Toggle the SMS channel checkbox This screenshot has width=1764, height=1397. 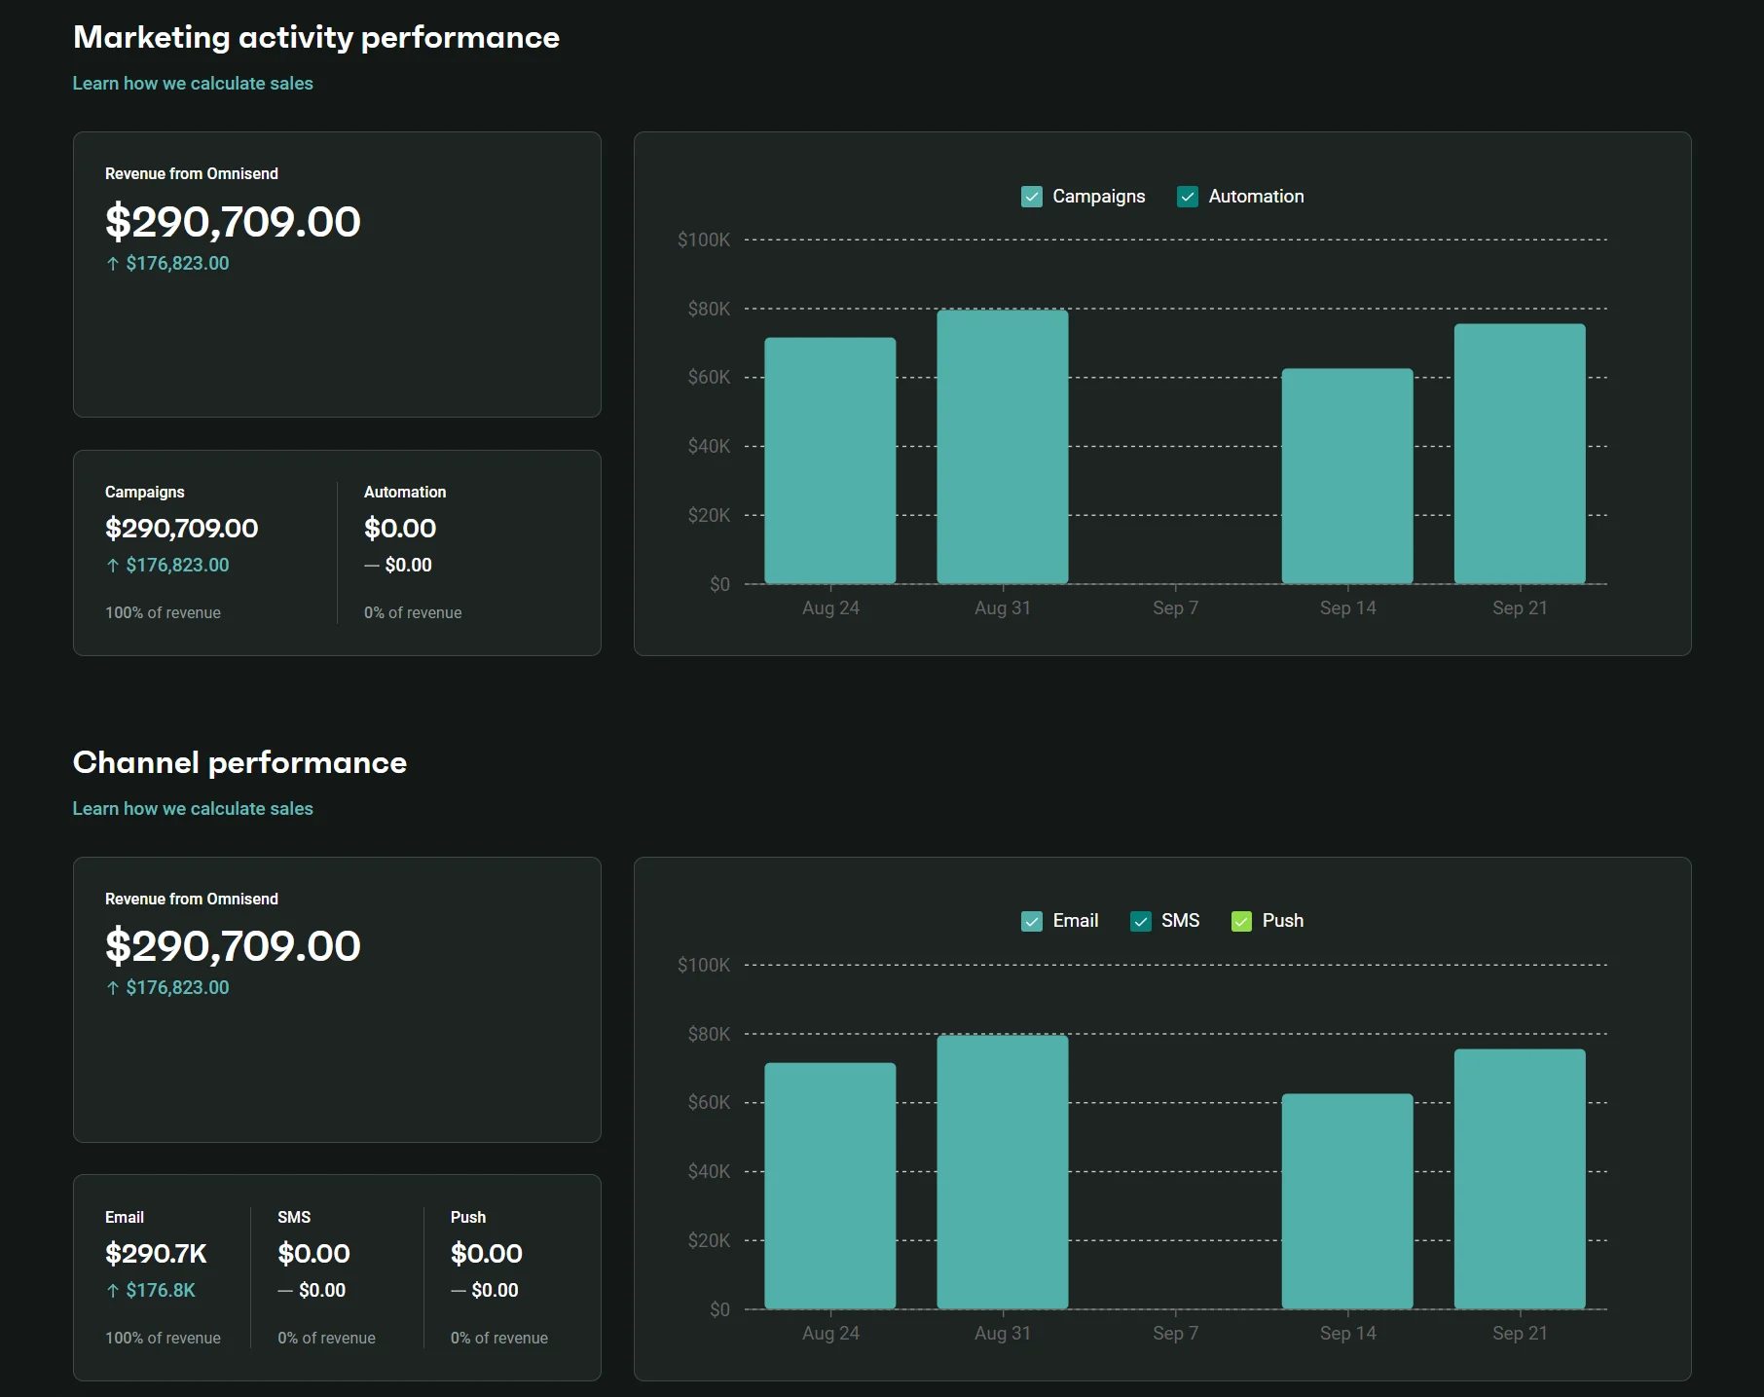[1141, 921]
